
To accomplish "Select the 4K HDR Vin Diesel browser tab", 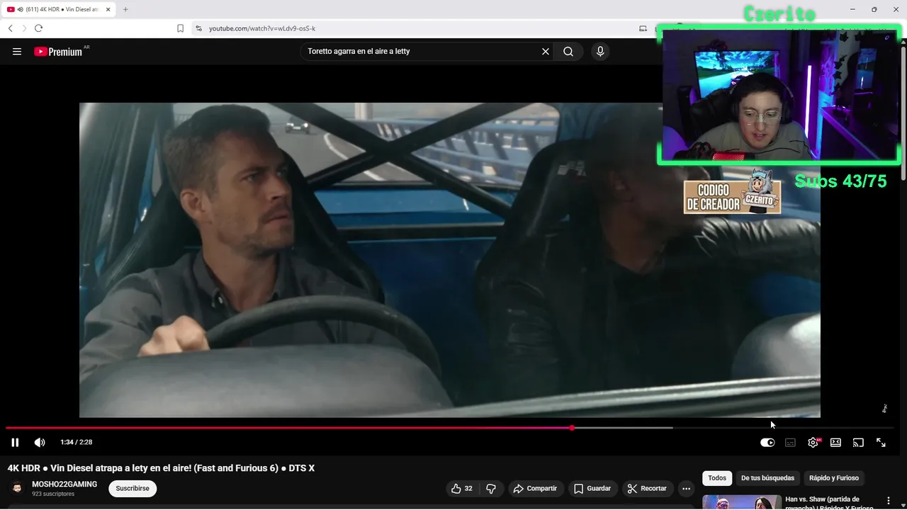I will pyautogui.click(x=59, y=9).
